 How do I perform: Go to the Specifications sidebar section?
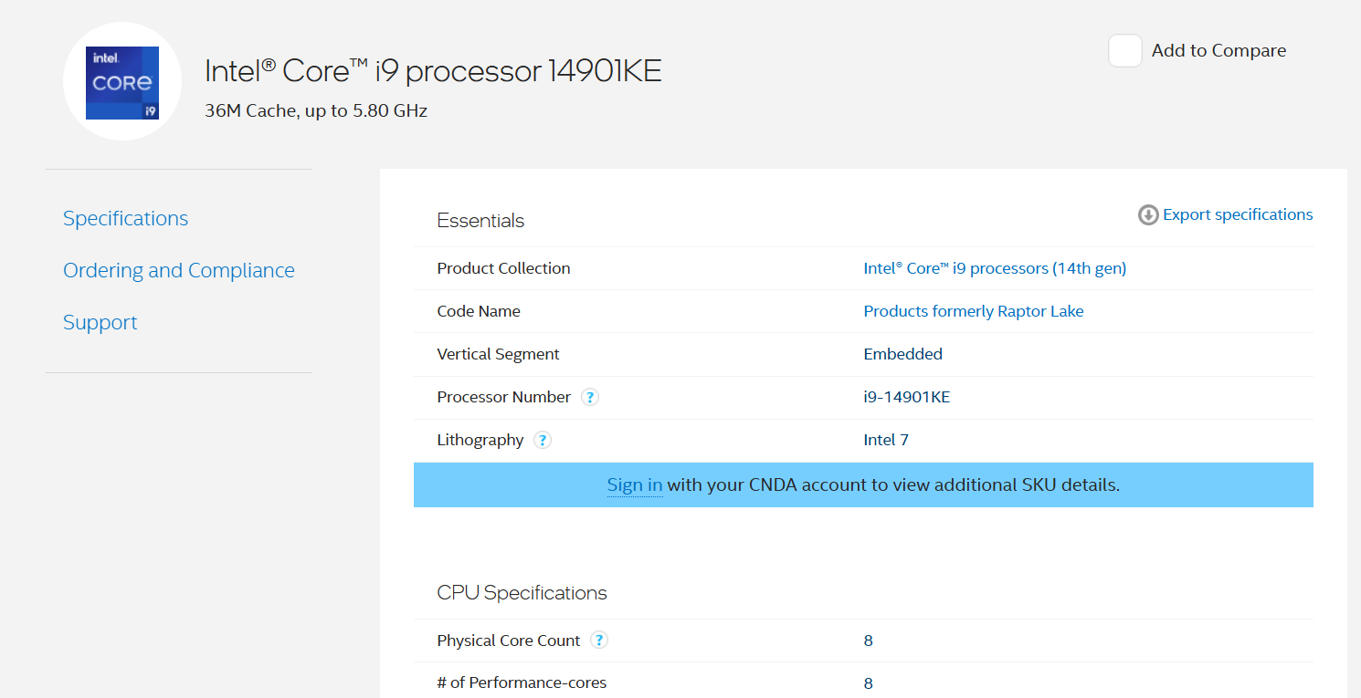click(x=126, y=218)
